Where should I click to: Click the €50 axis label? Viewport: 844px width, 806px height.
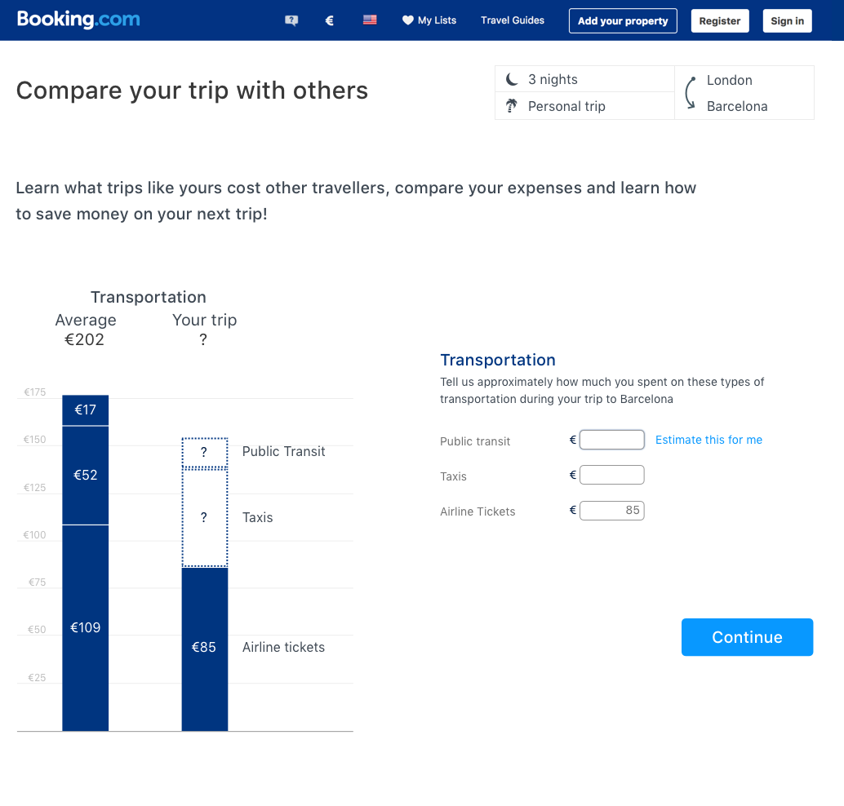click(x=37, y=630)
